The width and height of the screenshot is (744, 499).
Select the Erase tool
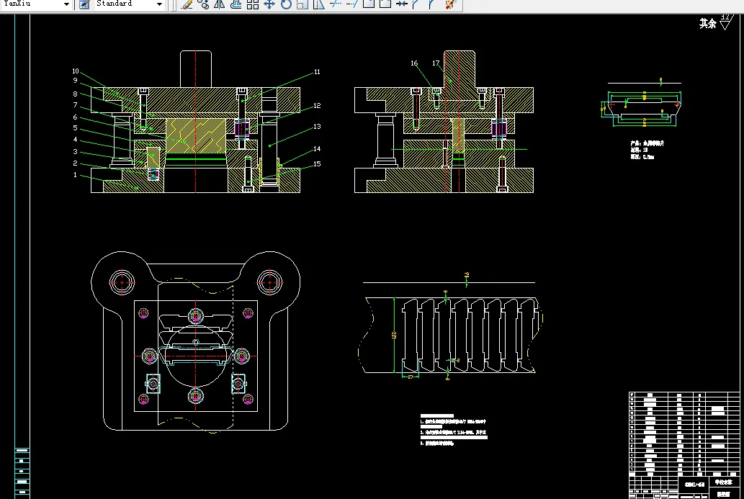[187, 4]
